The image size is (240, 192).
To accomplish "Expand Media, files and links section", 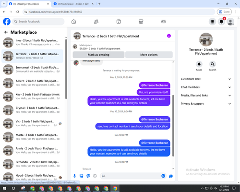I will [206, 96].
